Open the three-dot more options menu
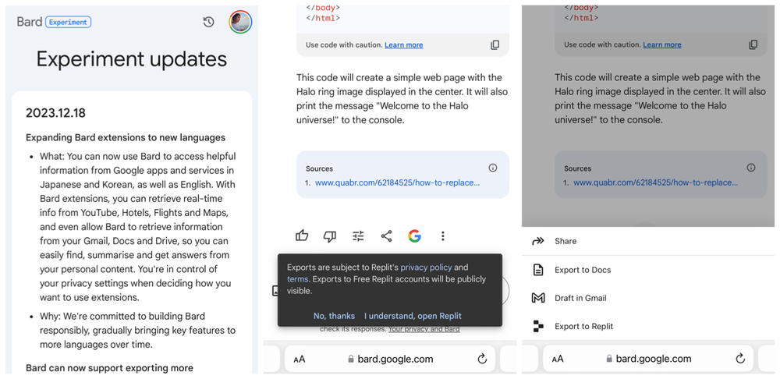Viewport: 780px width, 379px height. point(442,236)
